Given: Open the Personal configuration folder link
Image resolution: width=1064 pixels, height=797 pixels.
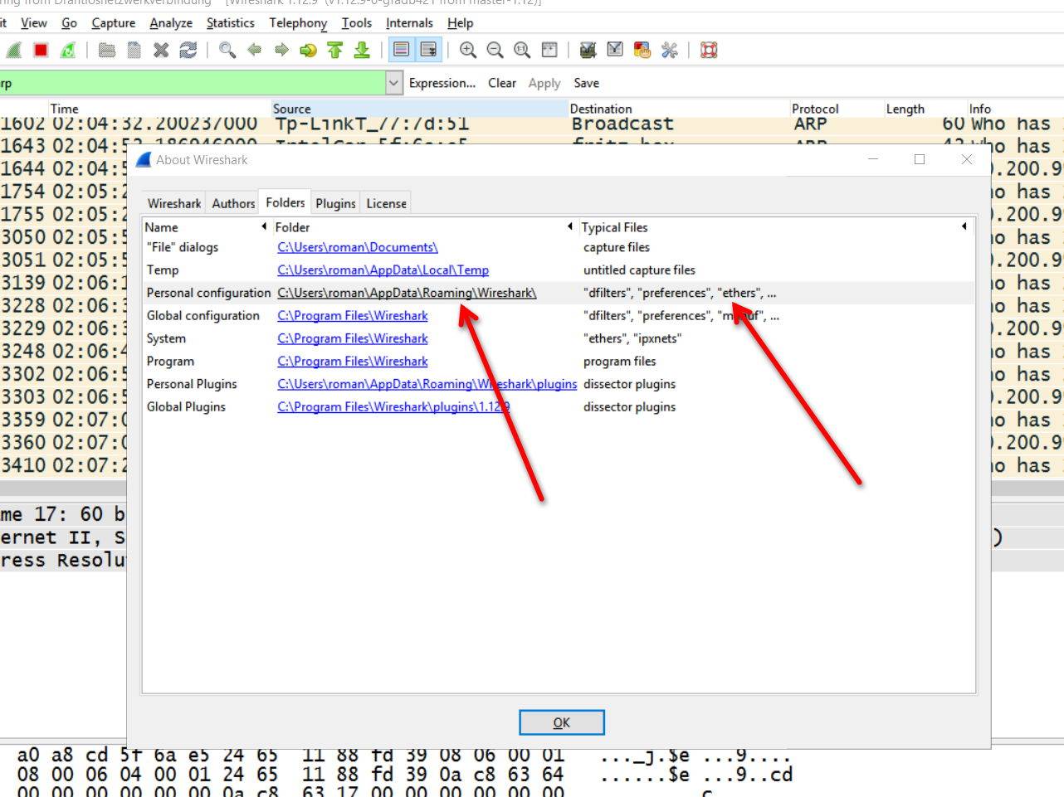Looking at the screenshot, I should pyautogui.click(x=407, y=293).
